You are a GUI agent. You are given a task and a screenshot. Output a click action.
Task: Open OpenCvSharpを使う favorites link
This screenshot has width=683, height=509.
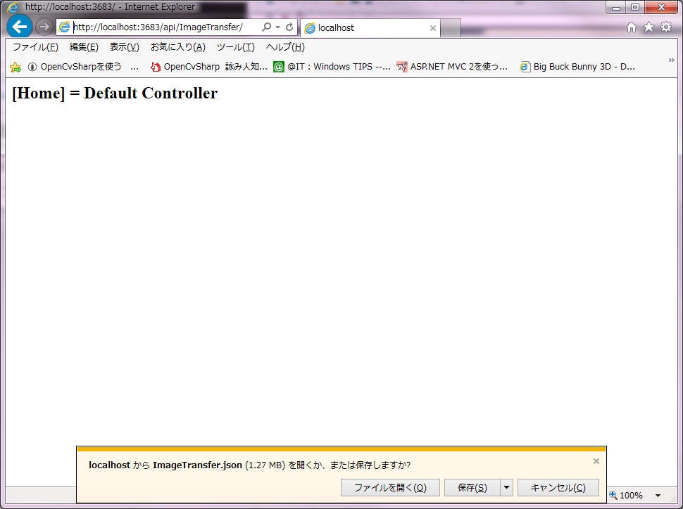(x=83, y=67)
